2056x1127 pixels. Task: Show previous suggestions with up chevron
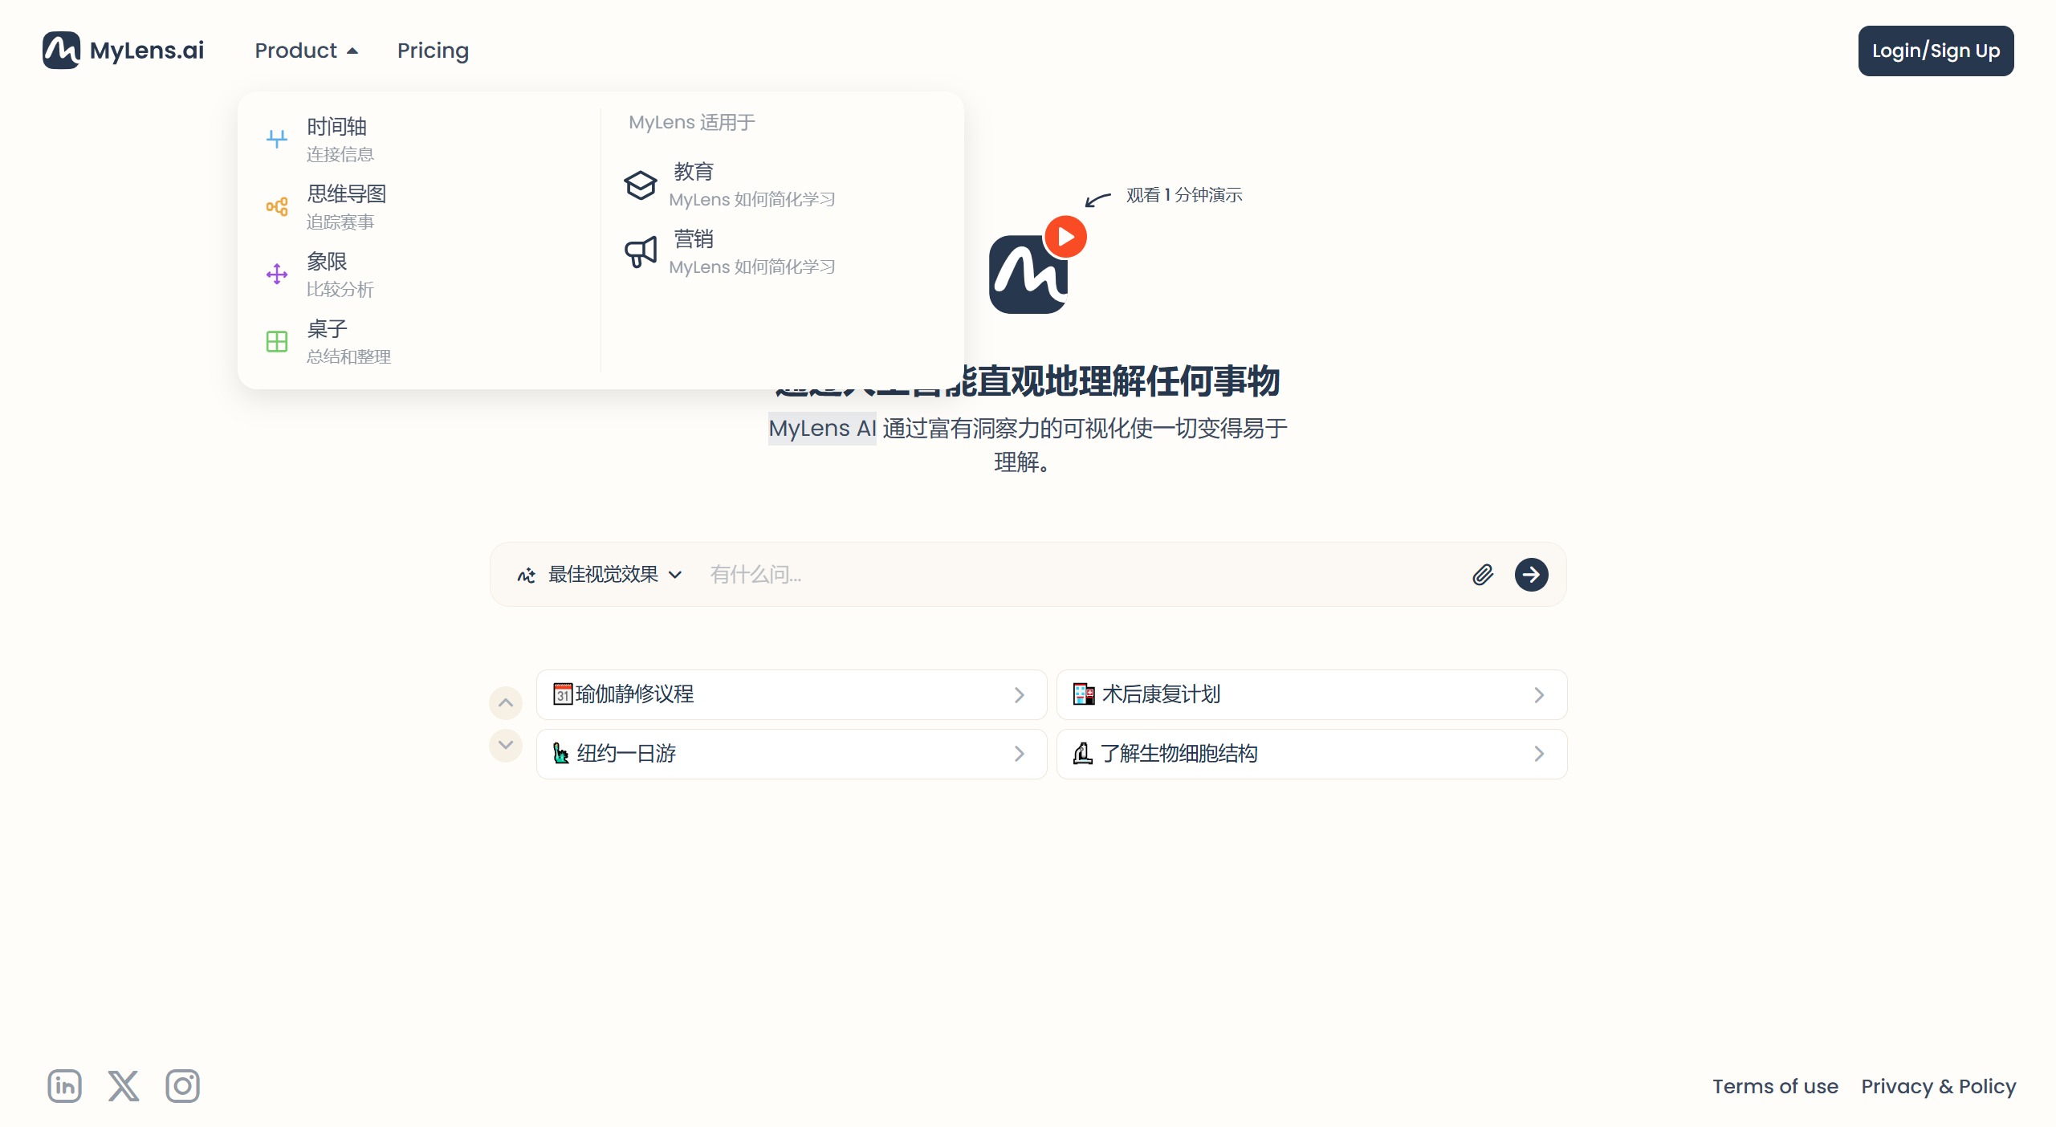(506, 703)
